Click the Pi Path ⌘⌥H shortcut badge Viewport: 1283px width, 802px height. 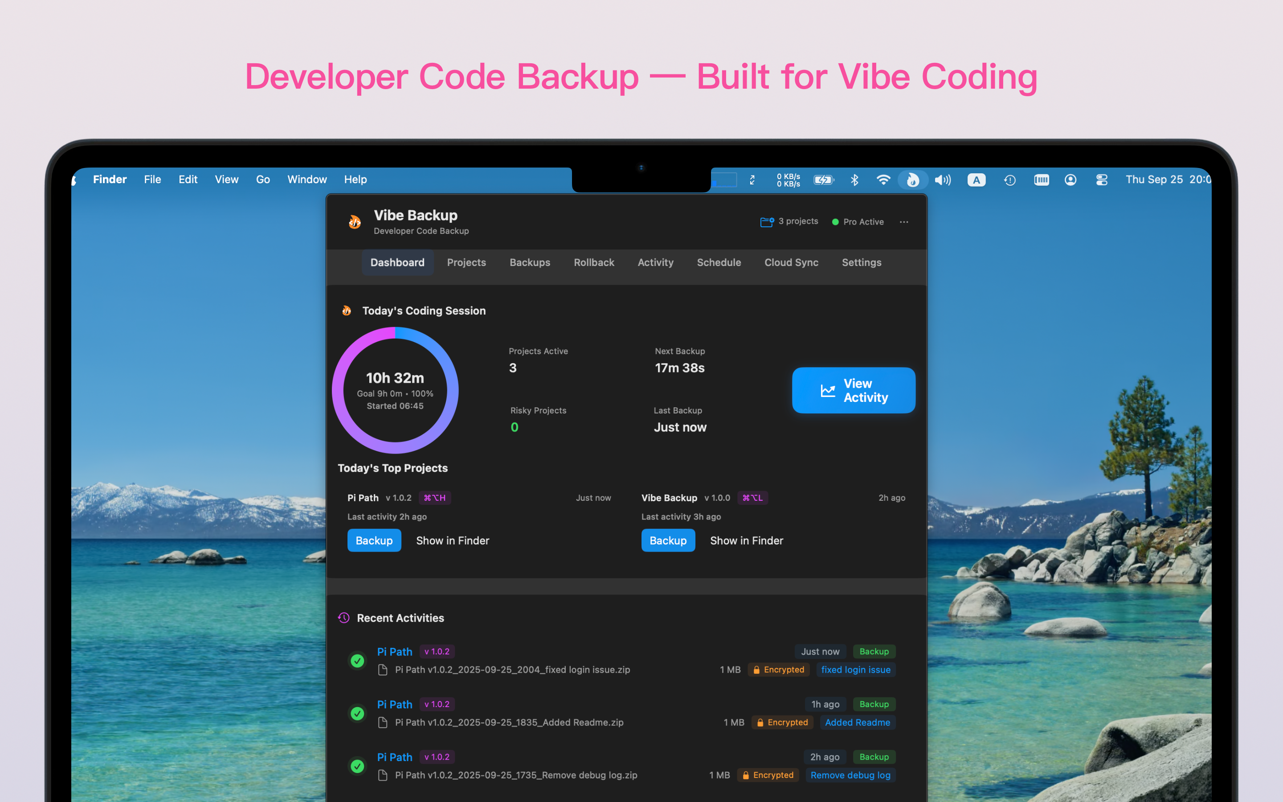pos(434,498)
